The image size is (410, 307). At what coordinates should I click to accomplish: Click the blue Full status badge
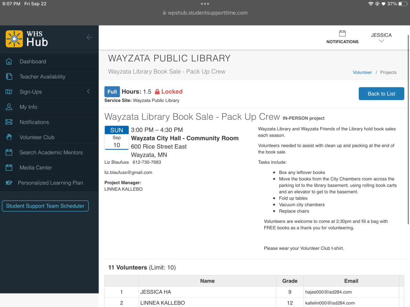[x=112, y=92]
